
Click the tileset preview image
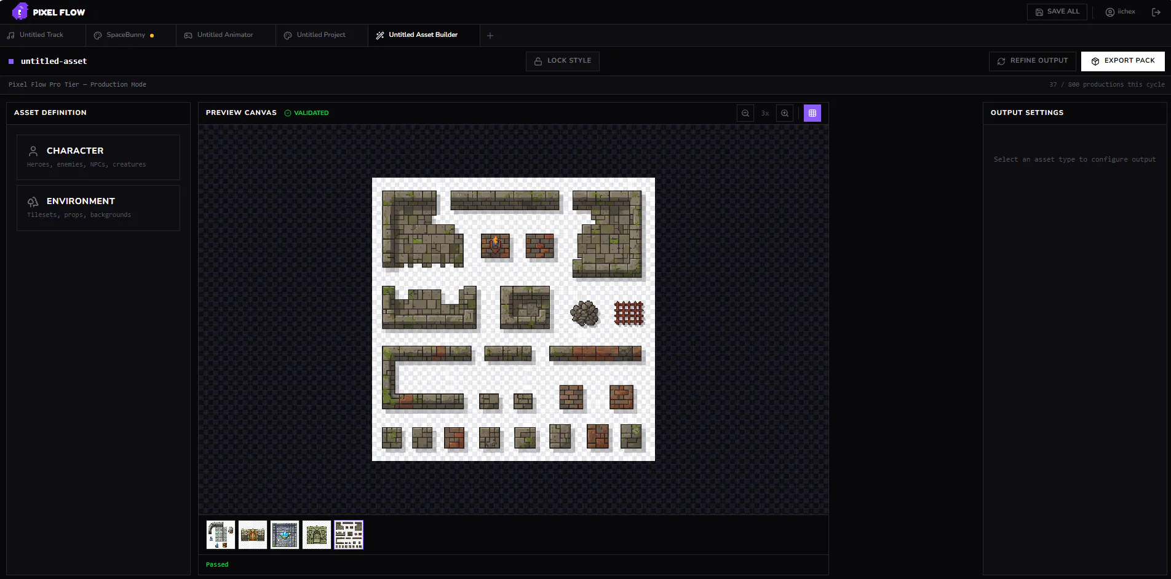tap(514, 319)
